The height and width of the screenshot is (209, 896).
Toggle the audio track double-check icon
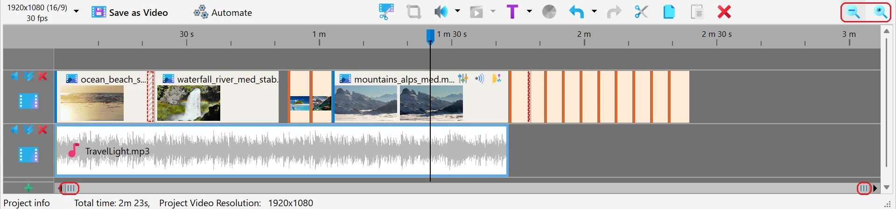pos(28,130)
